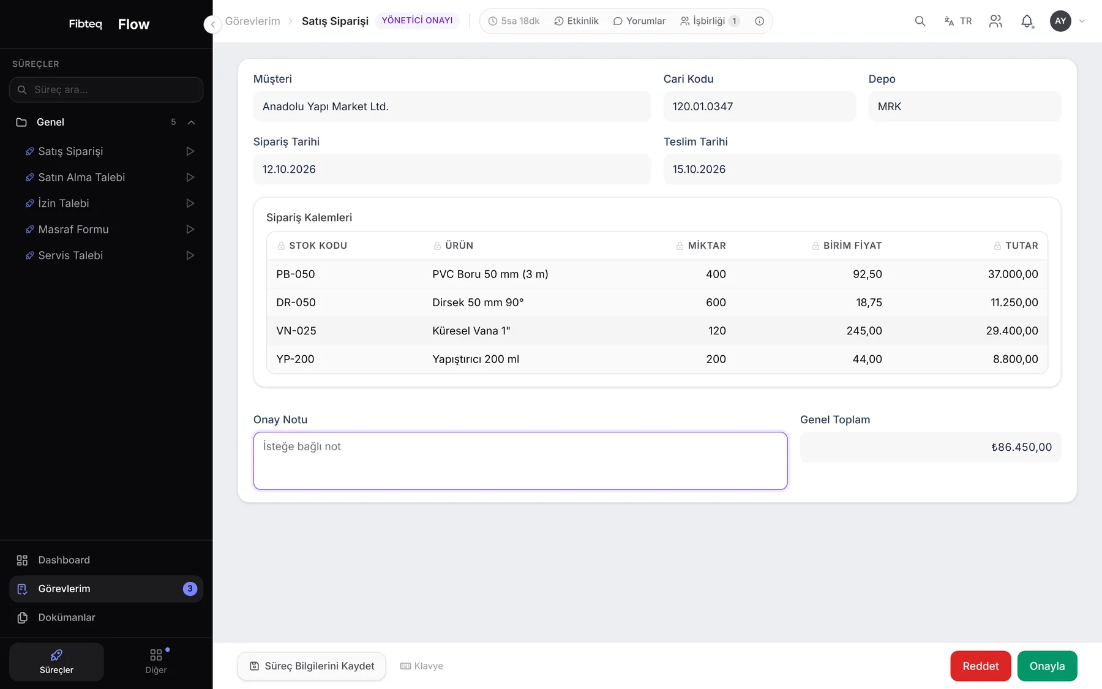Image resolution: width=1102 pixels, height=689 pixels.
Task: Collapse the Genel folder group
Action: coord(191,122)
